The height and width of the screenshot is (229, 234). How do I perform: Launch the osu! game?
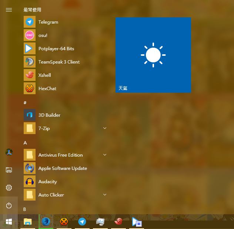(43, 35)
